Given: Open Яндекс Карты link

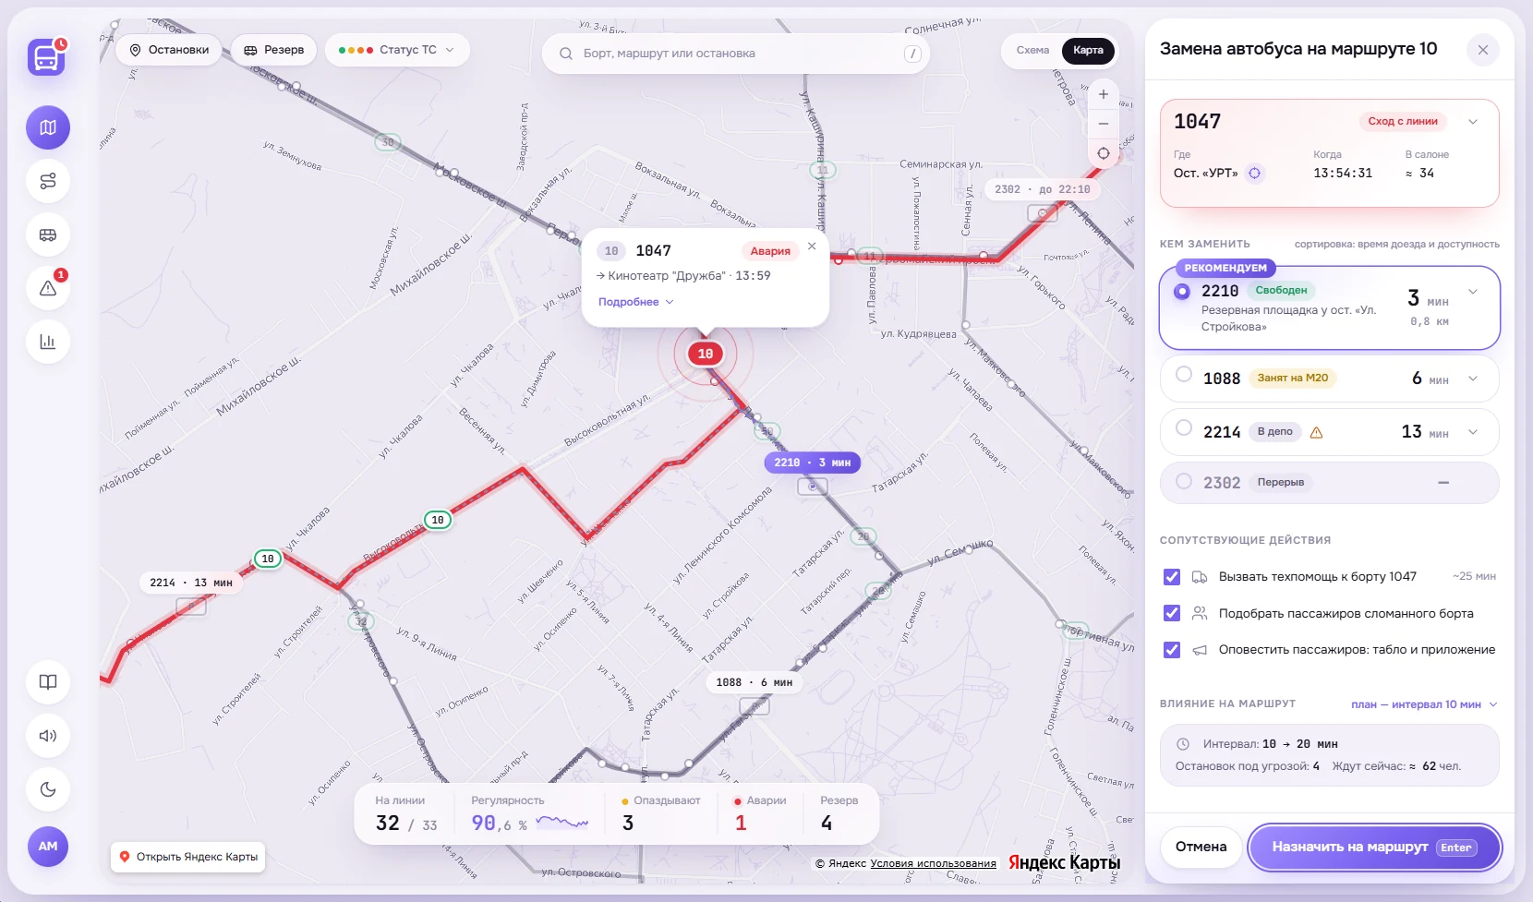Looking at the screenshot, I should (x=188, y=857).
